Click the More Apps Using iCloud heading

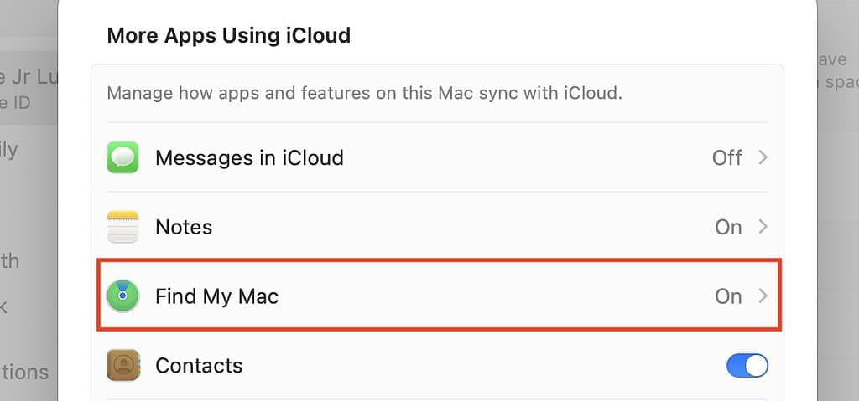tap(228, 35)
